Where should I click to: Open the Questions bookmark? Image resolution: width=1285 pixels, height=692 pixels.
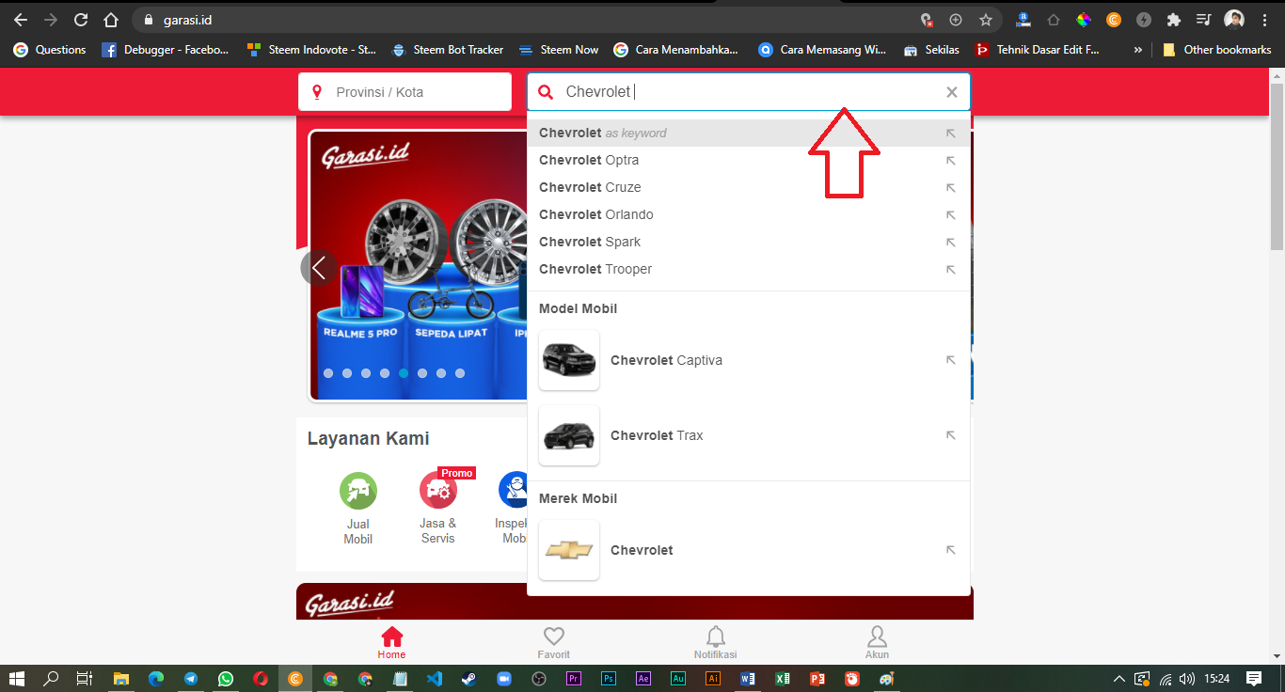pyautogui.click(x=50, y=50)
